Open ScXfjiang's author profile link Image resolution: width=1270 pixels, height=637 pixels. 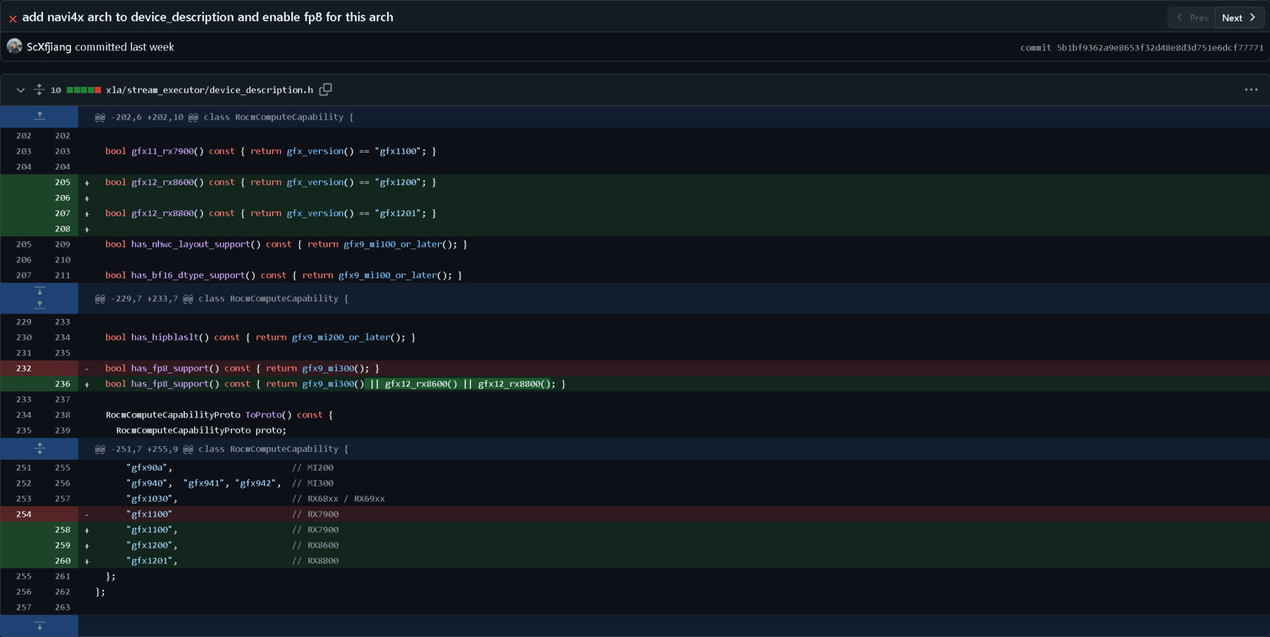coord(49,47)
